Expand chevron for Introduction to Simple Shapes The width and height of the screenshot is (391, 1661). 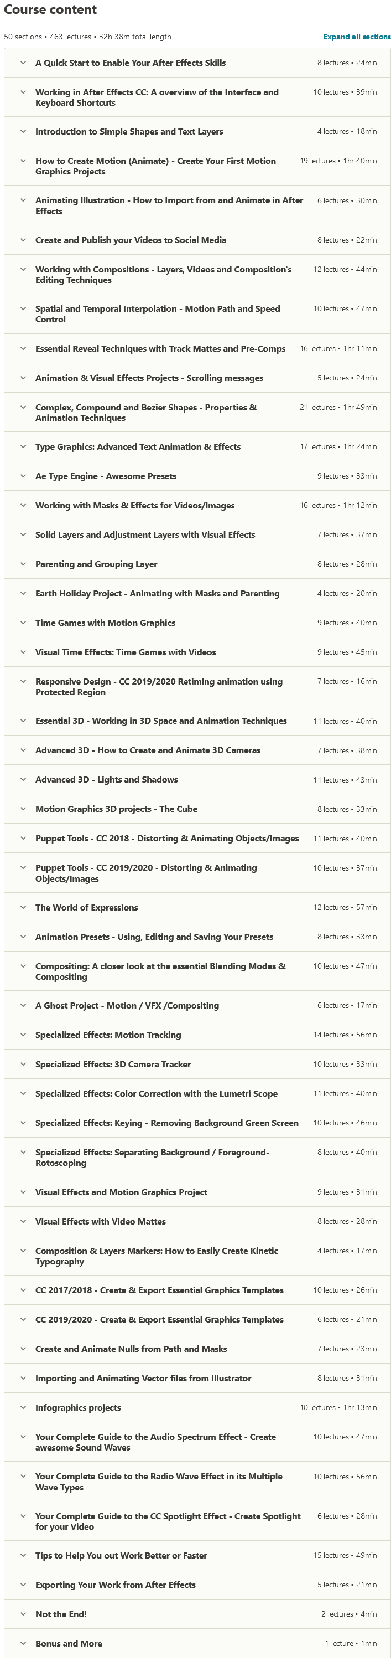23,131
